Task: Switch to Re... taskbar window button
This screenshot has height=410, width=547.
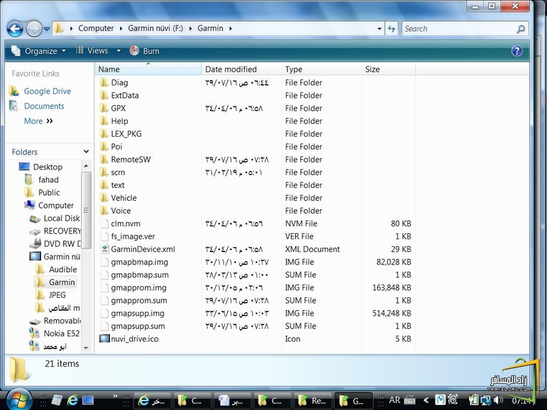Action: tap(313, 400)
